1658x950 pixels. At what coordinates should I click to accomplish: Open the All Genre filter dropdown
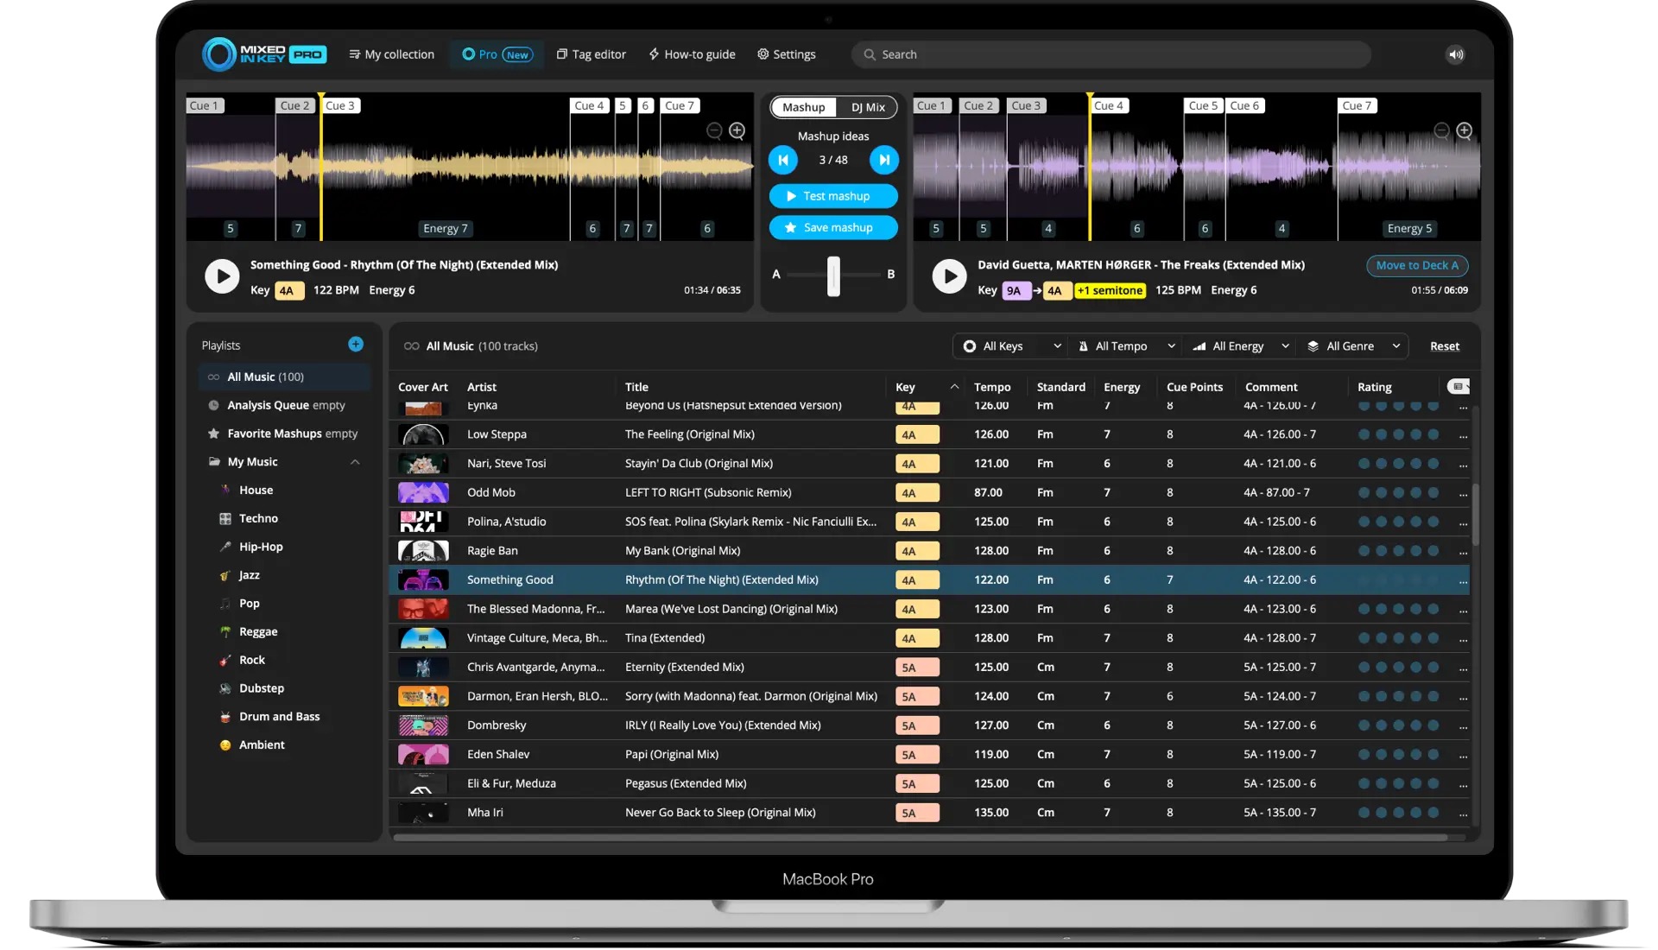coord(1353,346)
